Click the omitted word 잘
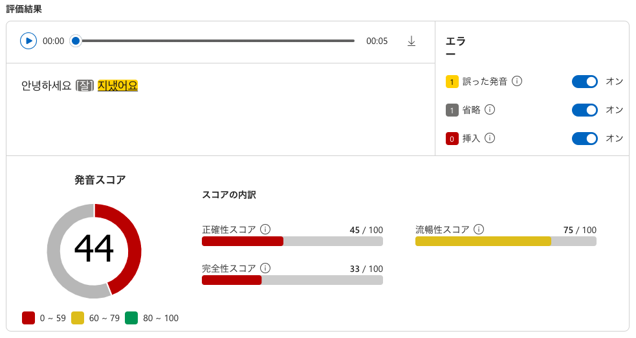Viewport: 636px width, 338px height. point(85,85)
